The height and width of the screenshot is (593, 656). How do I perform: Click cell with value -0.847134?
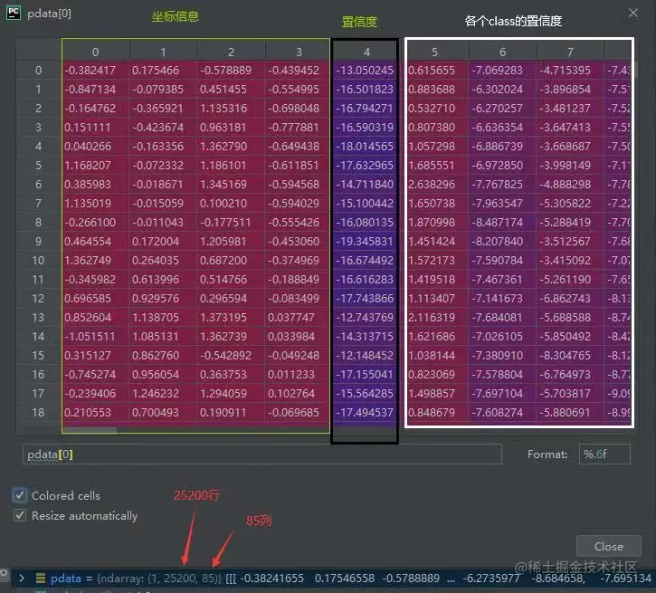pyautogui.click(x=96, y=89)
